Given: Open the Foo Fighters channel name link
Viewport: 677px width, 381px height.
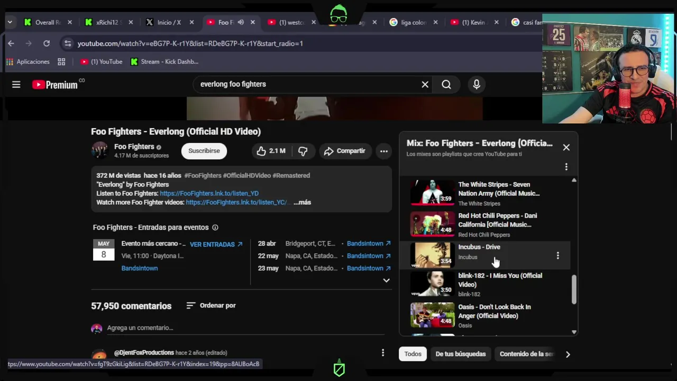Looking at the screenshot, I should [x=134, y=147].
